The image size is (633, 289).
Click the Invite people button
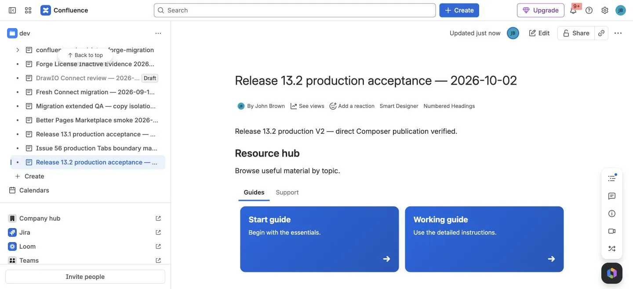click(85, 277)
